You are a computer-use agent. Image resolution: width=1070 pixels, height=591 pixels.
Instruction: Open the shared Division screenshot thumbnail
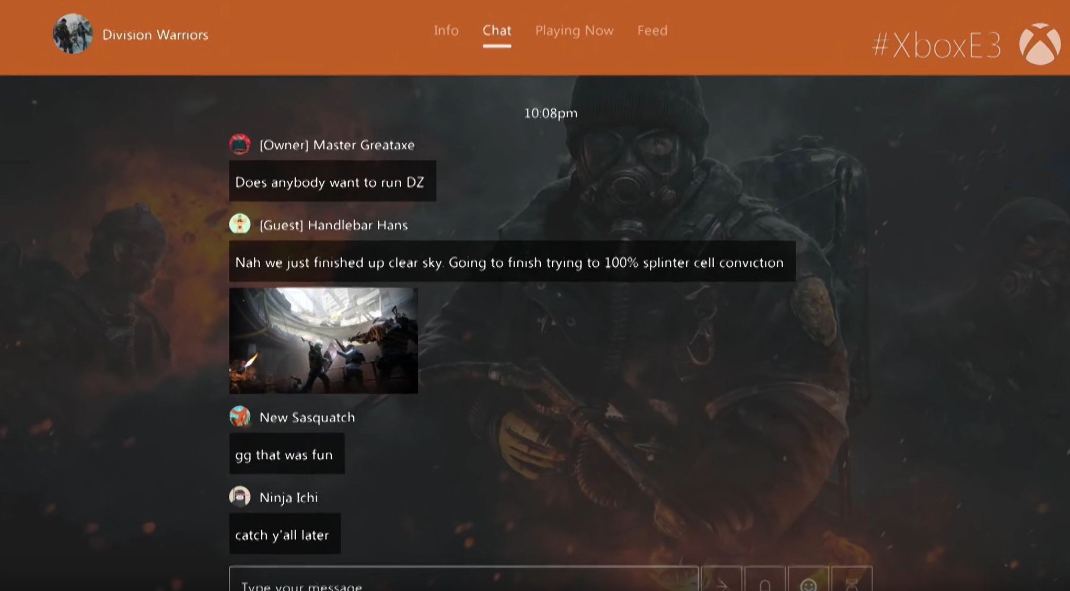pos(323,340)
